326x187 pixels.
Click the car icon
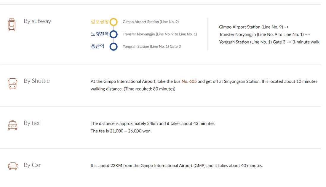(x=12, y=166)
